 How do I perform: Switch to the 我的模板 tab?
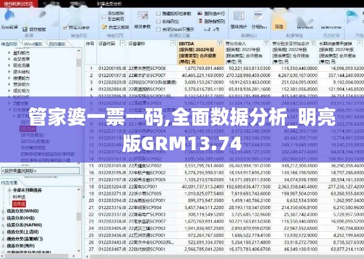click(x=57, y=43)
